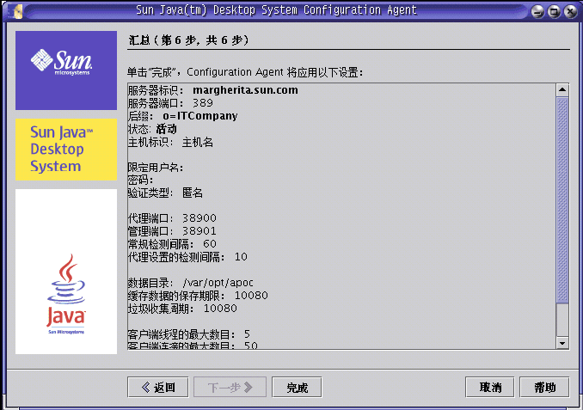The image size is (583, 410).
Task: Close the Configuration Agent window
Action: pos(570,11)
